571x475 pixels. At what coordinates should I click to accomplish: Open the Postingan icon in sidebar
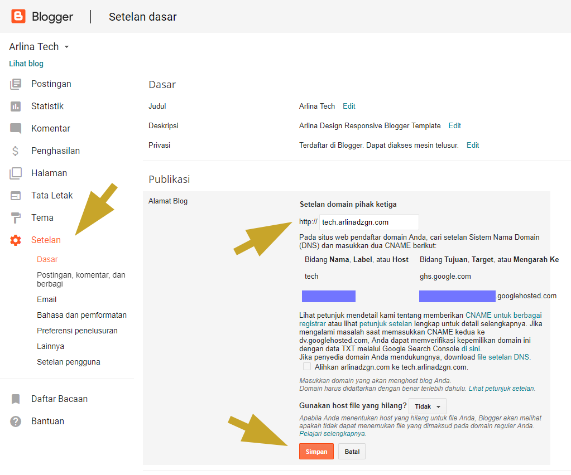tap(16, 84)
